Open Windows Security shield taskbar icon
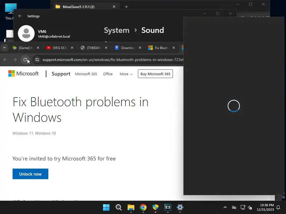 pos(156,207)
